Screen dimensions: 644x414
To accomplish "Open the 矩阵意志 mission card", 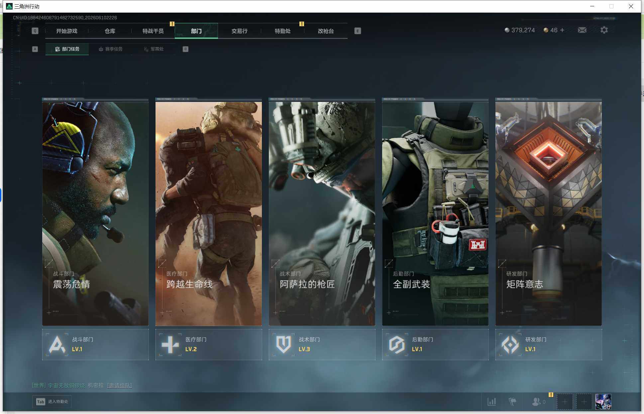I will 549,213.
